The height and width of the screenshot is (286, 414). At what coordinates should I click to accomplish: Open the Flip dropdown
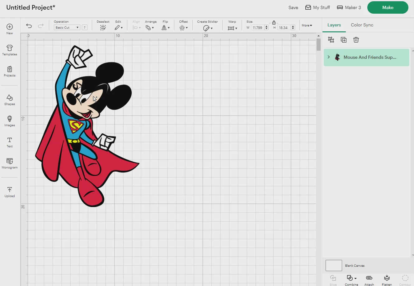[x=165, y=28]
